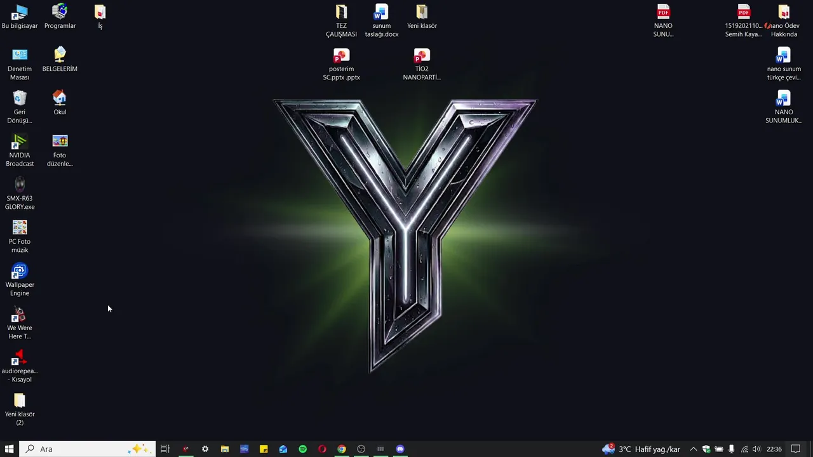Launch Wallpaper Engine shortcut

coord(20,280)
